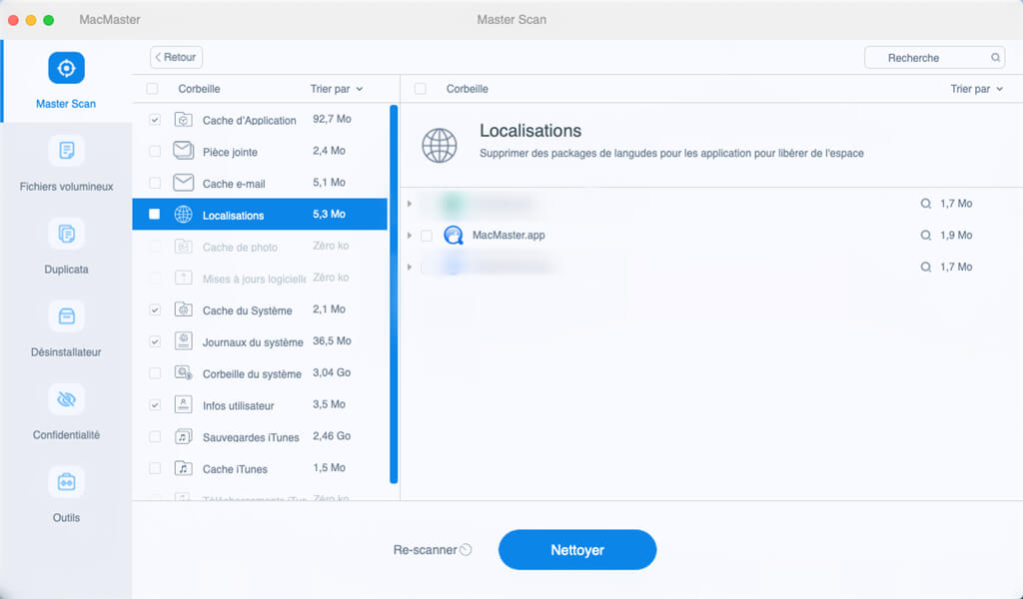Click the Désinstallateur sidebar label
The height and width of the screenshot is (599, 1023).
pos(66,352)
